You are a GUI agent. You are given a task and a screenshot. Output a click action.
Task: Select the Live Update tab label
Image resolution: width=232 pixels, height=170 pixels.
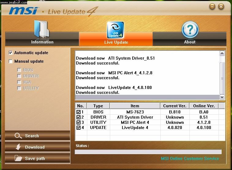click(116, 42)
